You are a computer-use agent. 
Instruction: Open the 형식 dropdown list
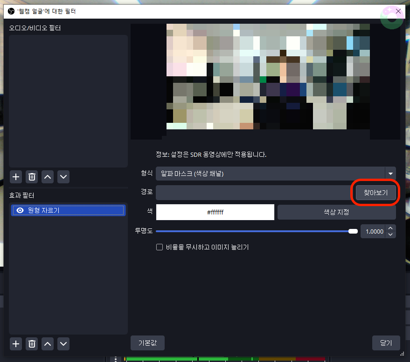pos(276,174)
